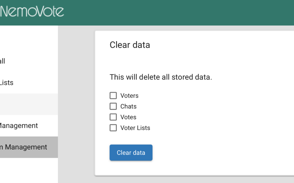Tick the Voters checkbox

[x=113, y=96]
